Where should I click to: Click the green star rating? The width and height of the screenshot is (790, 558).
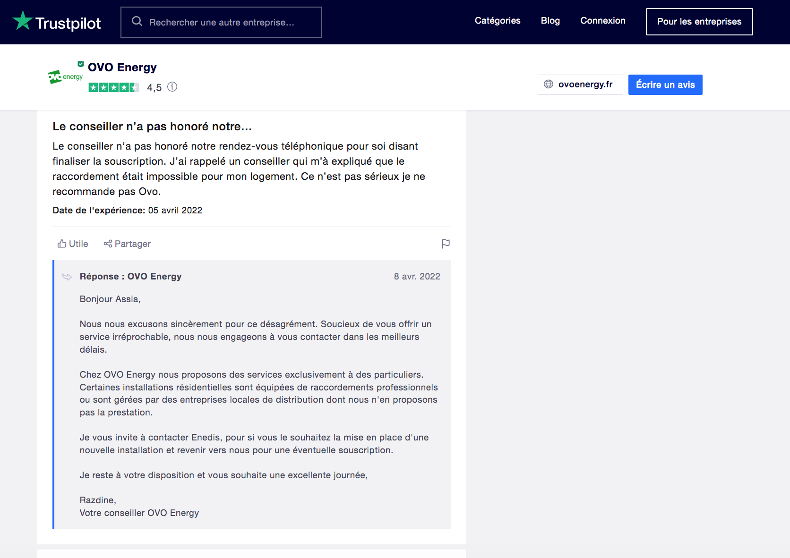[x=114, y=87]
